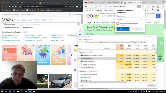Click Edge icon in the taskbar

pos(30,91)
